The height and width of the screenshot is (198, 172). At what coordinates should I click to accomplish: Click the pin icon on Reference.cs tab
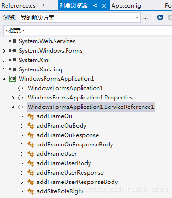click(43, 6)
